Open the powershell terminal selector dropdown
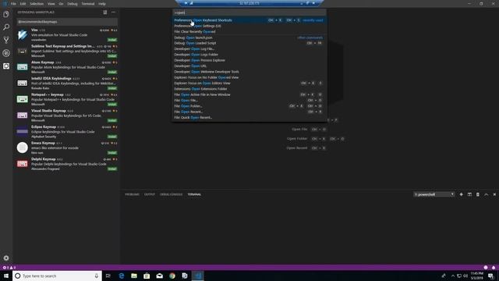499x281 pixels. [434, 194]
